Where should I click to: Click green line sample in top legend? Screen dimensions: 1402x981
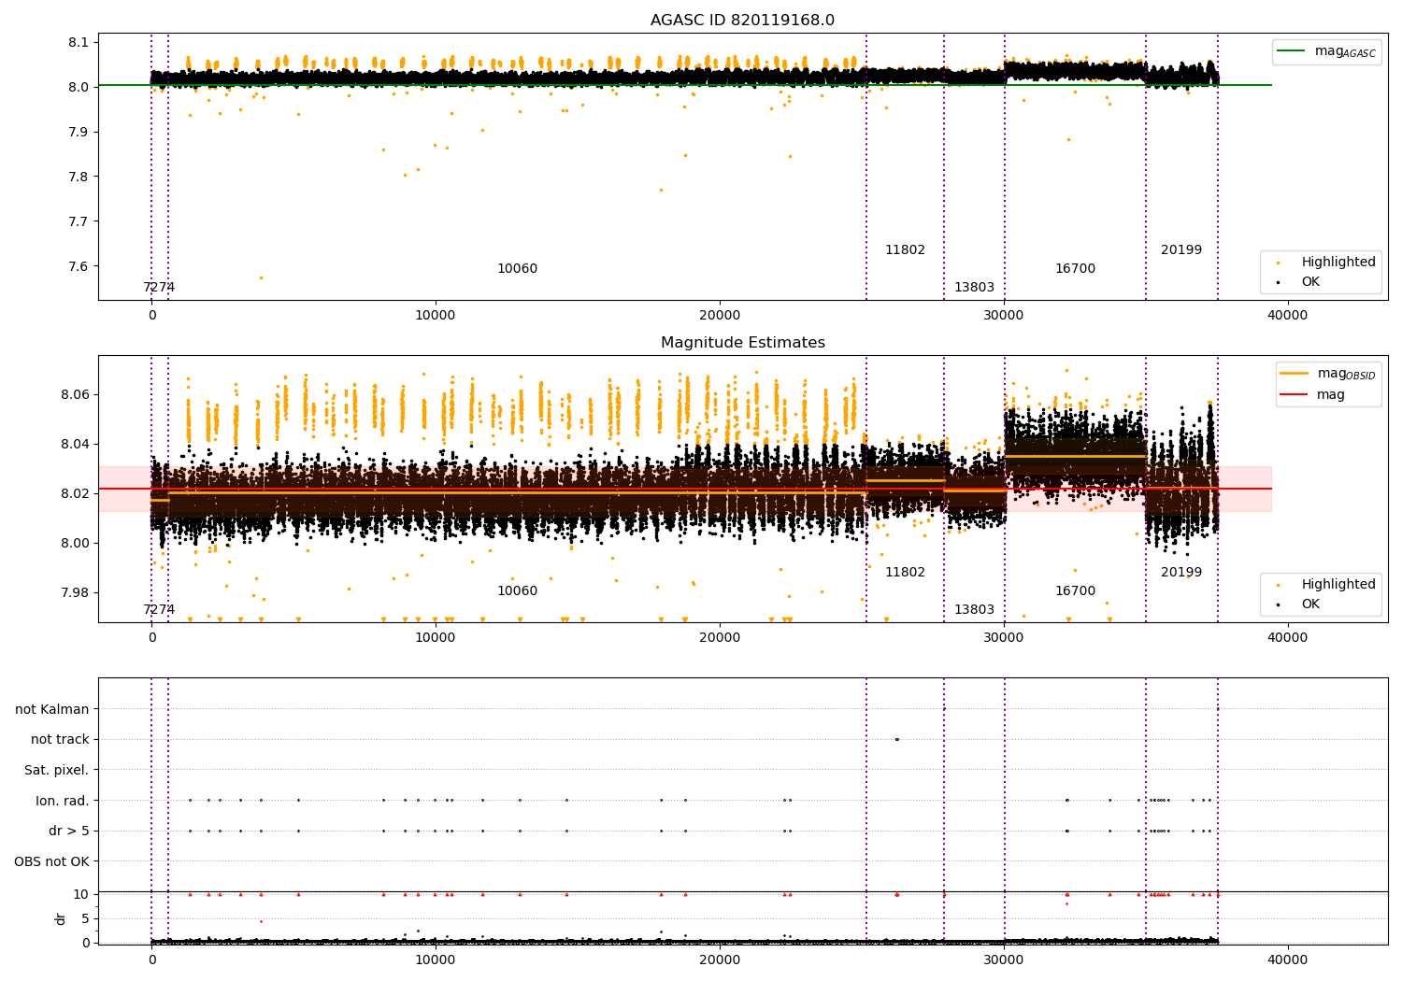point(1292,51)
